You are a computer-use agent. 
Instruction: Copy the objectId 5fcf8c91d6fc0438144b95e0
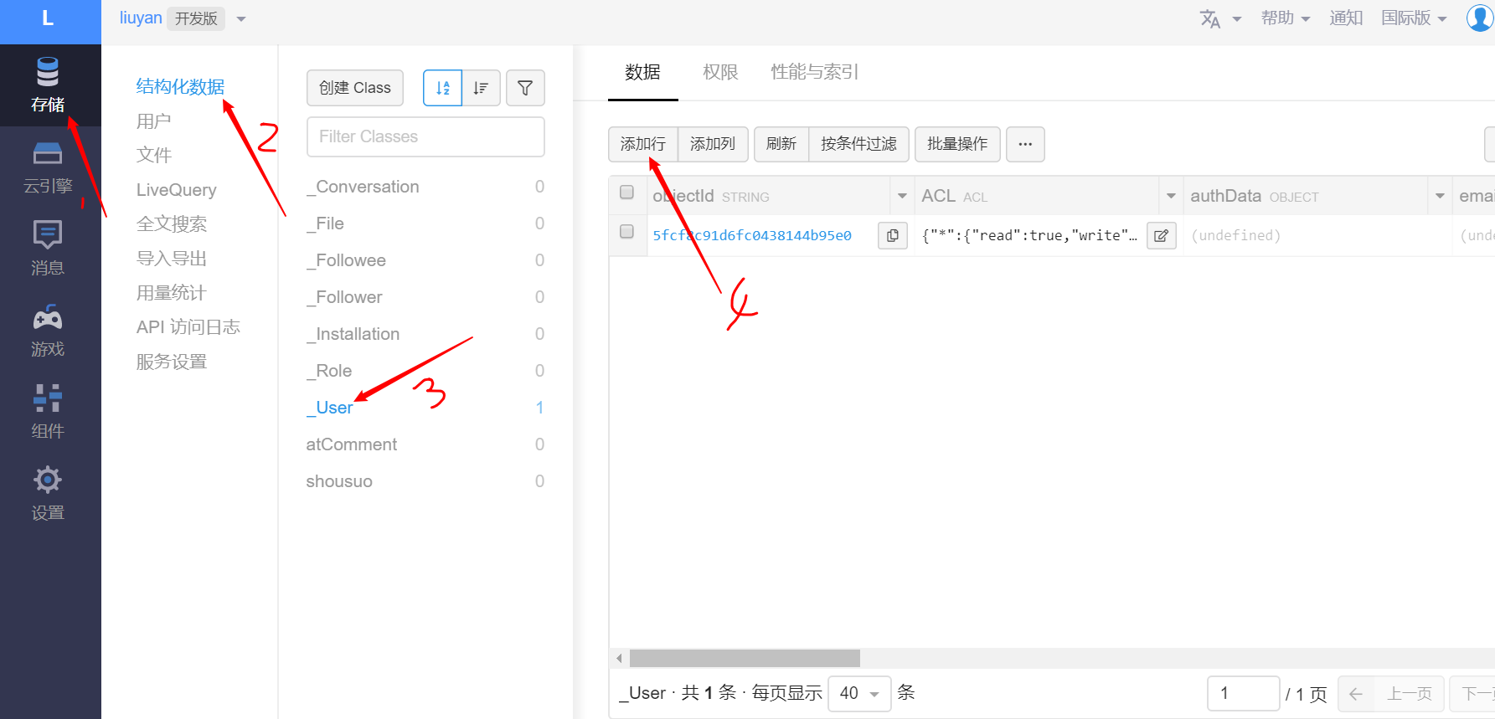[x=893, y=236]
